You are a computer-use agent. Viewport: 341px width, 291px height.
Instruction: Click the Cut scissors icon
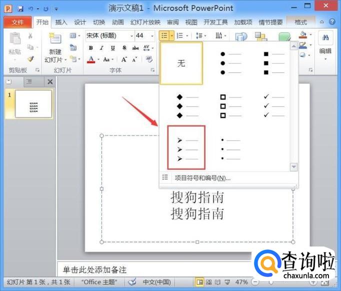coord(30,35)
